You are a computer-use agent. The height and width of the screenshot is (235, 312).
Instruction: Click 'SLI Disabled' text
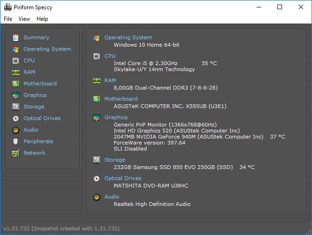[x=130, y=149]
